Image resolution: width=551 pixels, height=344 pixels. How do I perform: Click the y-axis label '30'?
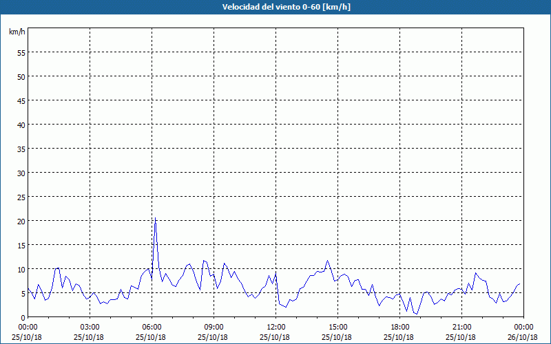pyautogui.click(x=21, y=173)
